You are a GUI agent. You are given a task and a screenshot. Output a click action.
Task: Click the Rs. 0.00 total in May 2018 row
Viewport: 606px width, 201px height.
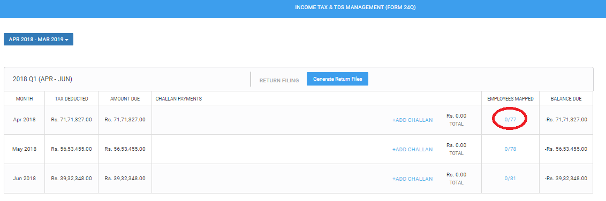457,145
